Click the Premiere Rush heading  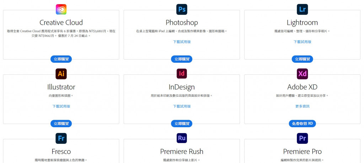click(x=182, y=151)
